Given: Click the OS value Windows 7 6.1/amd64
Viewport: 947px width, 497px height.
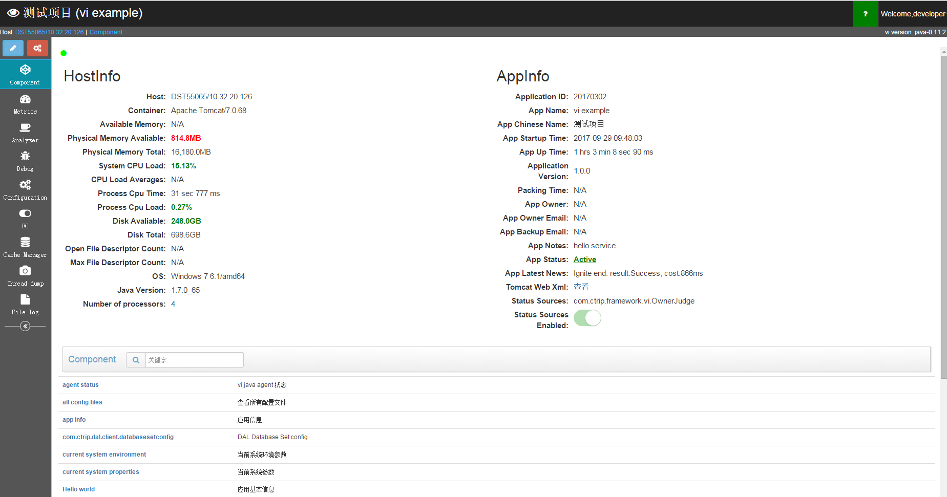Looking at the screenshot, I should pyautogui.click(x=208, y=276).
